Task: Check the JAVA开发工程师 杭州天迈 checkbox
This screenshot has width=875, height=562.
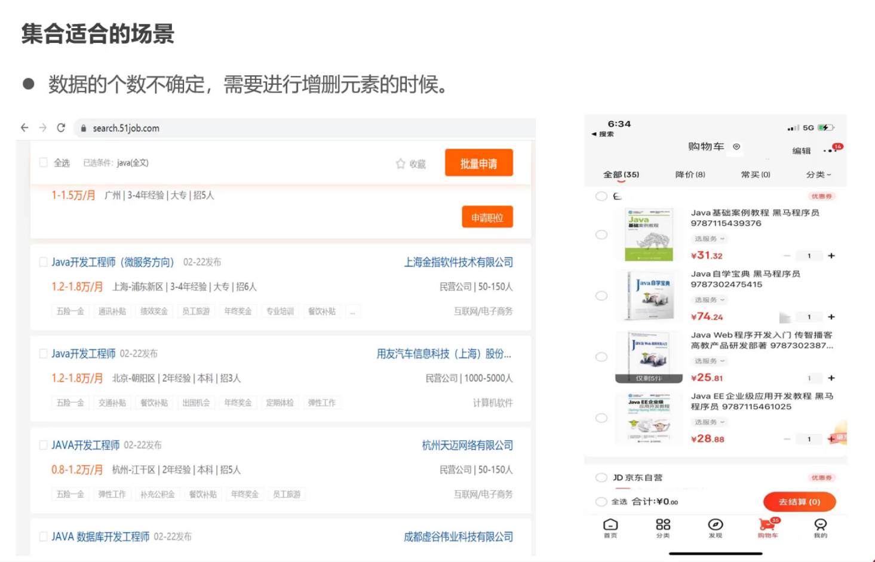Action: click(x=43, y=445)
